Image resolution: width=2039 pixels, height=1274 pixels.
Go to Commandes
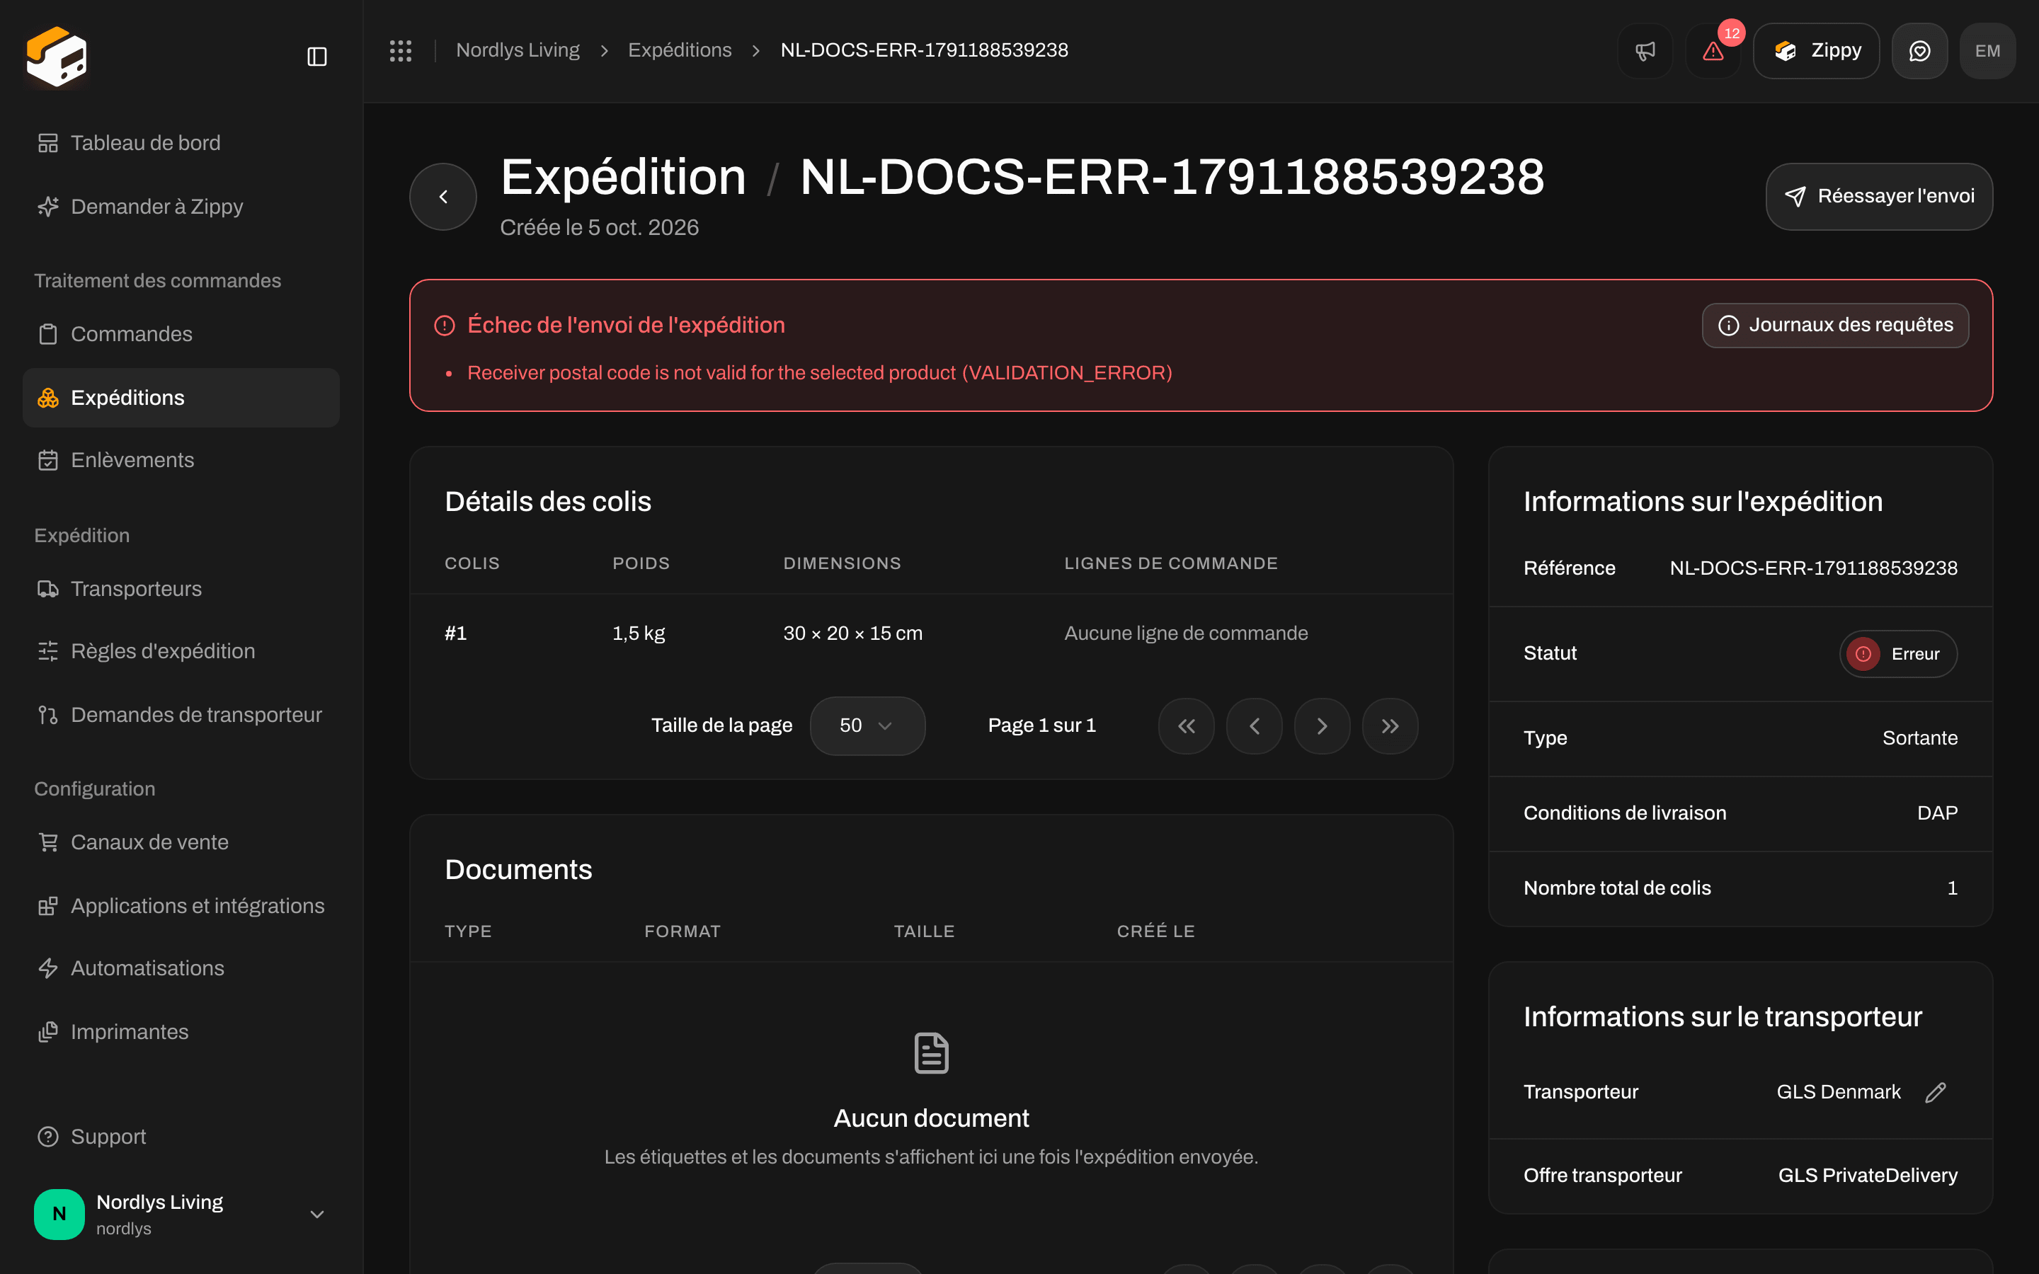click(x=181, y=335)
